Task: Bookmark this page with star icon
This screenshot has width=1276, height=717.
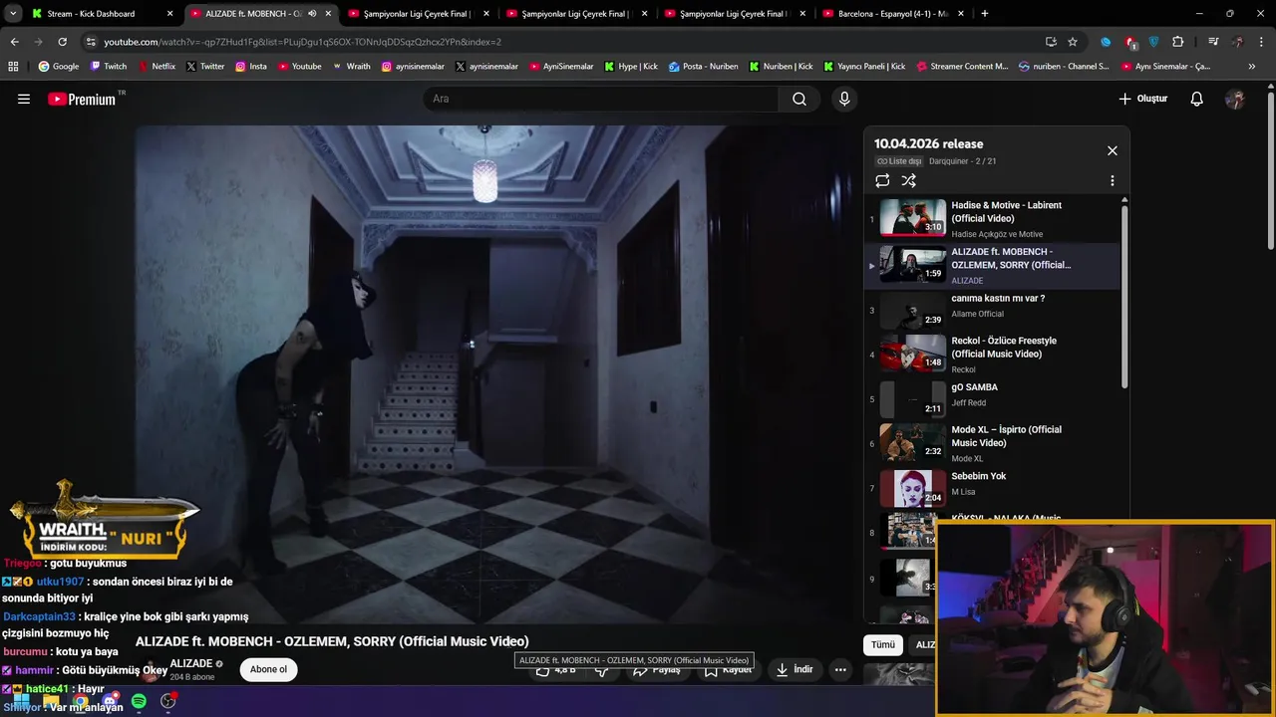Action: point(1073,42)
